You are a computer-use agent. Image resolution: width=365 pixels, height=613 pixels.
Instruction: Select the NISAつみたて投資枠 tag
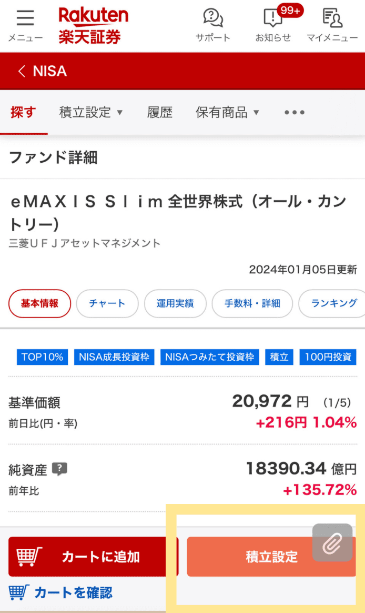209,357
